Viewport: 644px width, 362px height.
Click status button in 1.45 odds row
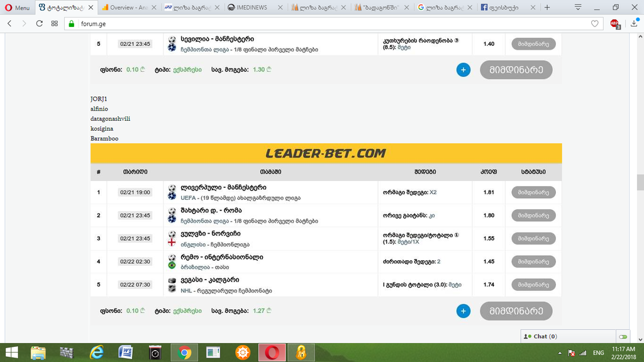click(x=533, y=261)
